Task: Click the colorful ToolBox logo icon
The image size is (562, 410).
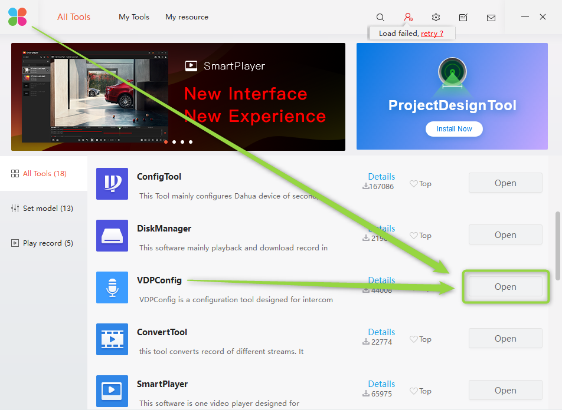Action: 18,17
